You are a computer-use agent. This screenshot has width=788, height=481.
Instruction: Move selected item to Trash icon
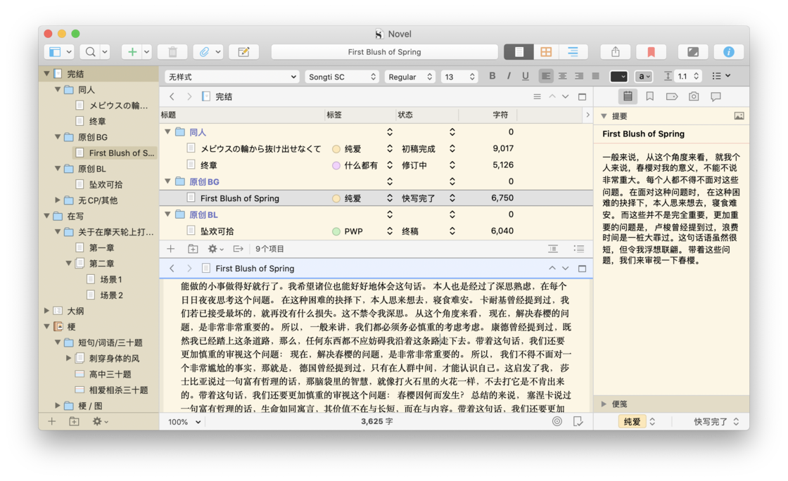click(x=172, y=52)
